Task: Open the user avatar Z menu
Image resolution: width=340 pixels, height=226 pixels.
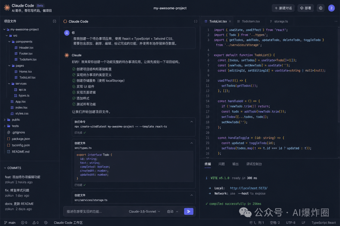Action: click(x=331, y=8)
